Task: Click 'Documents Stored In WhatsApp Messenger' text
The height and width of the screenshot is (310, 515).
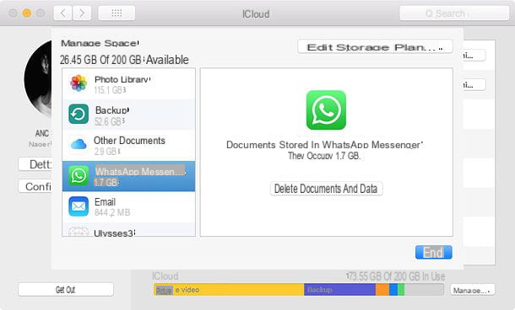Action: [324, 145]
